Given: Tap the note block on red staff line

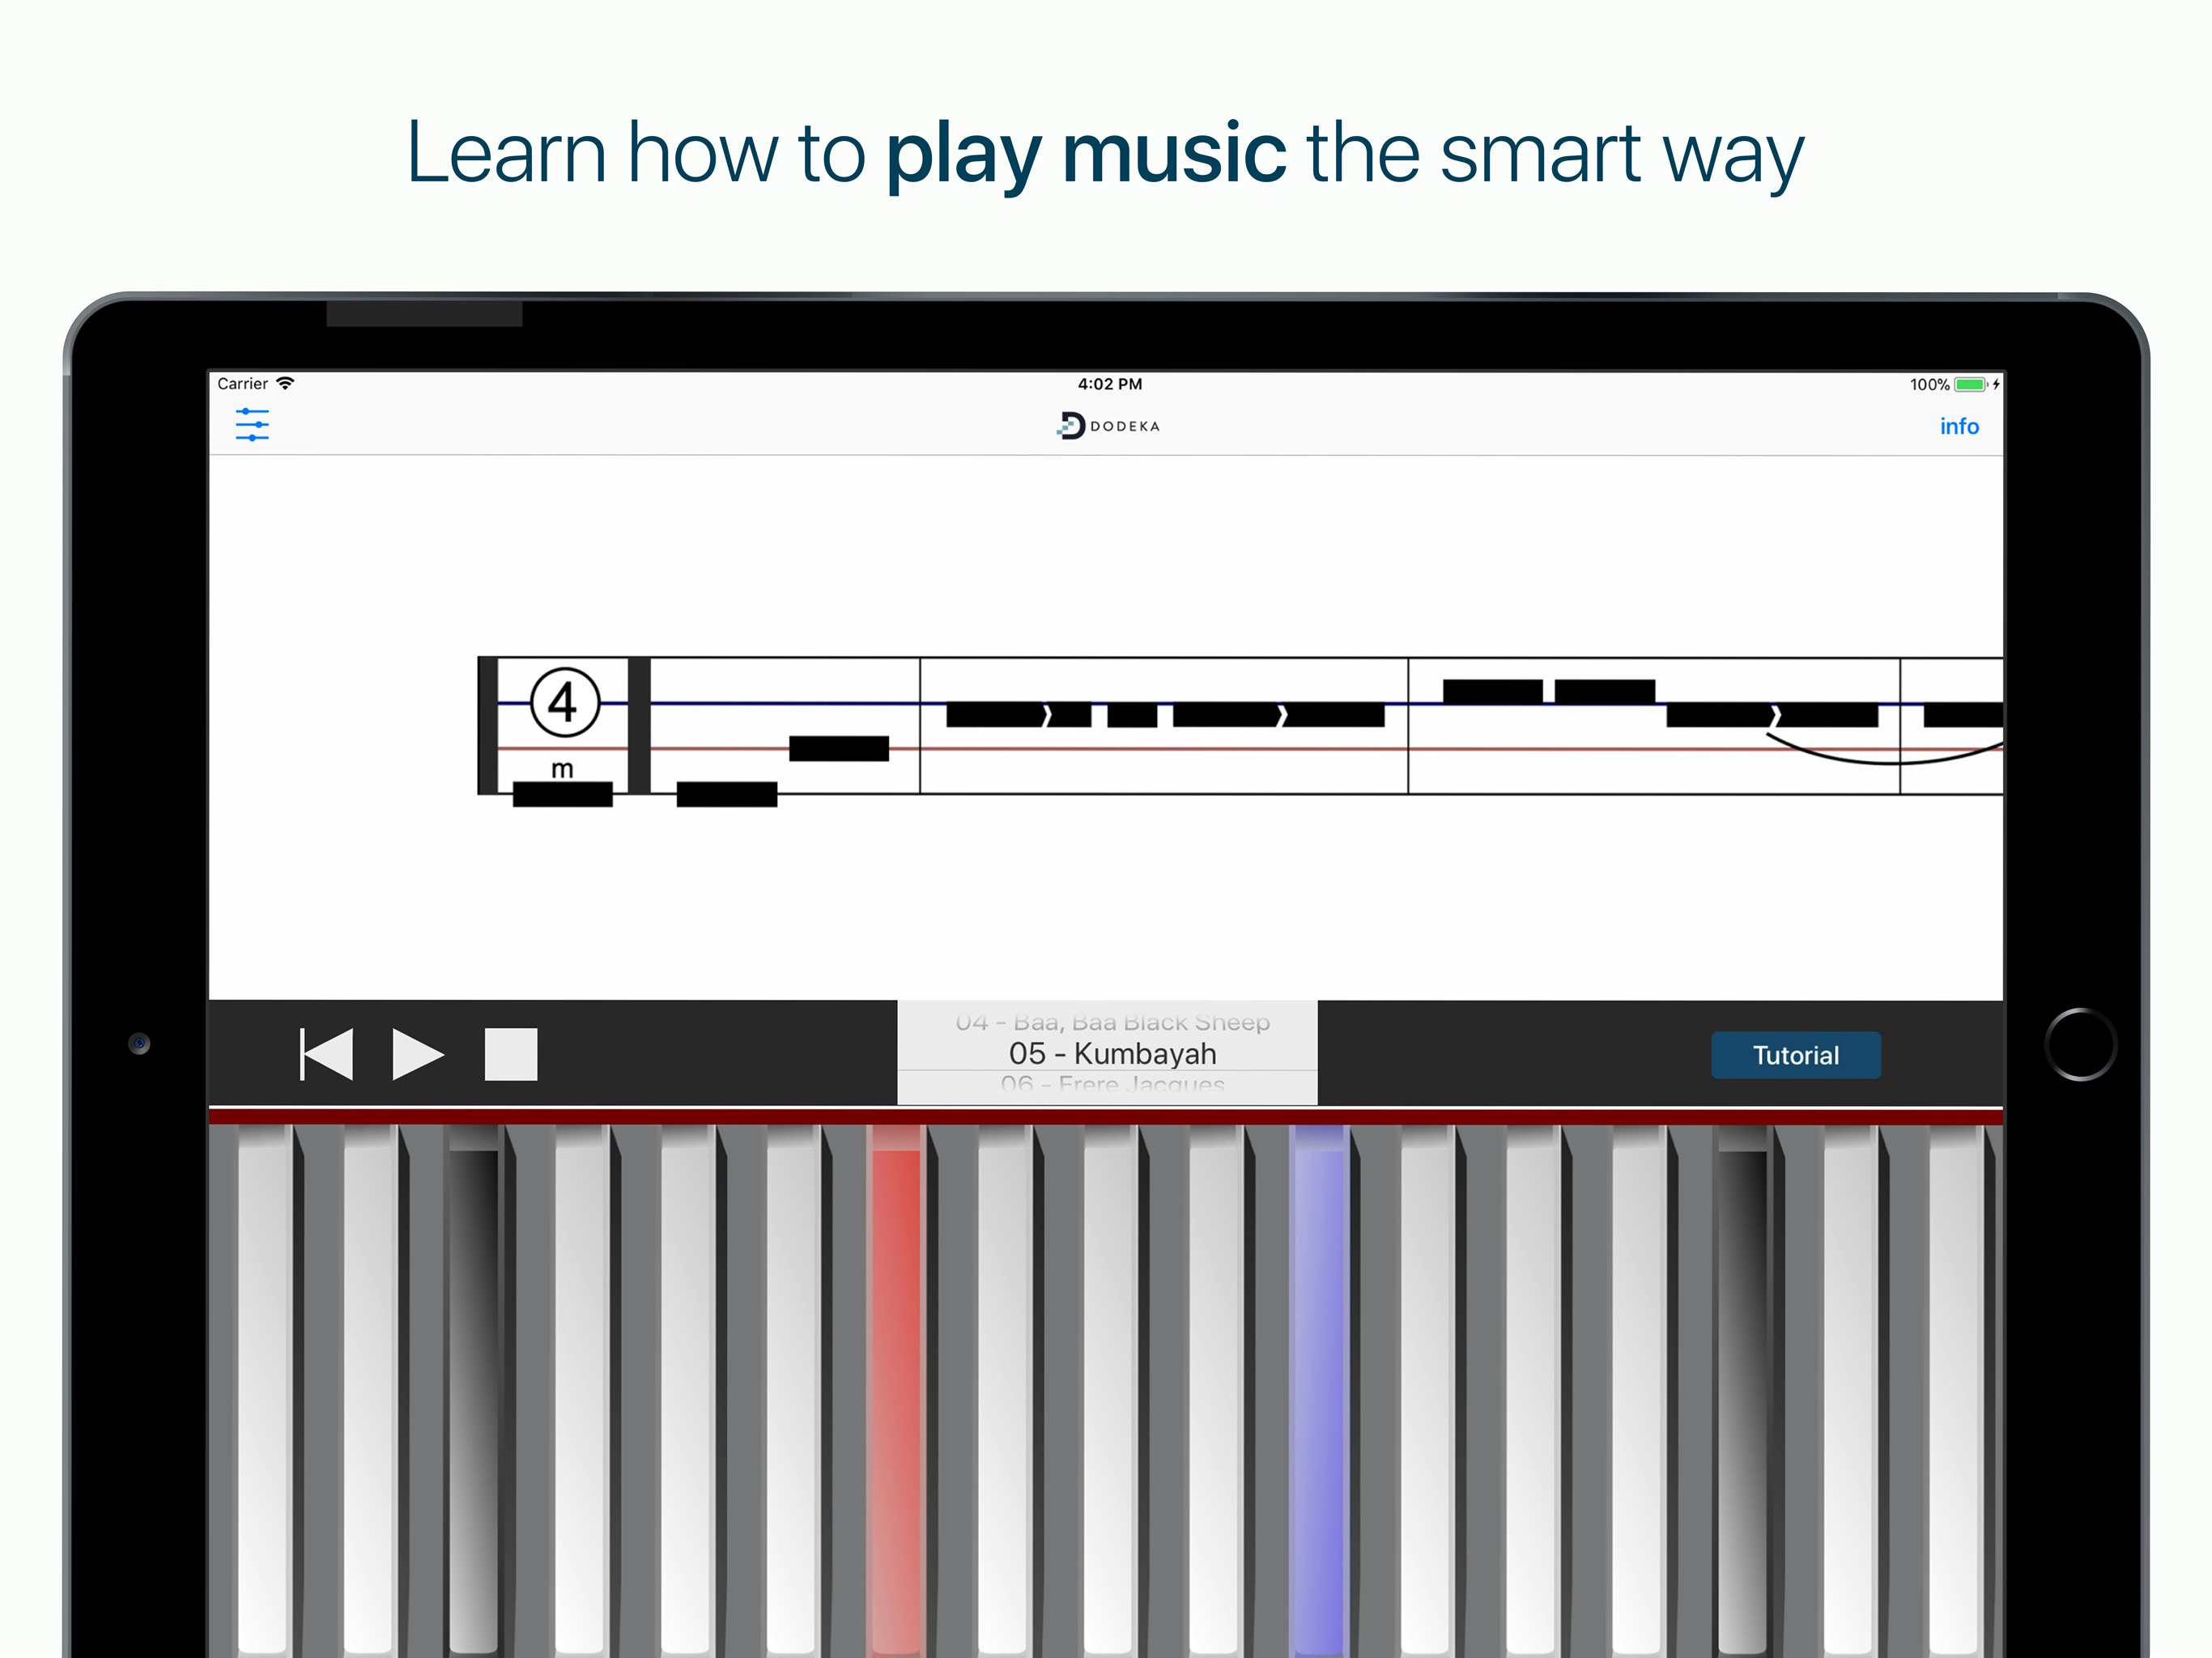Looking at the screenshot, I should pos(838,748).
